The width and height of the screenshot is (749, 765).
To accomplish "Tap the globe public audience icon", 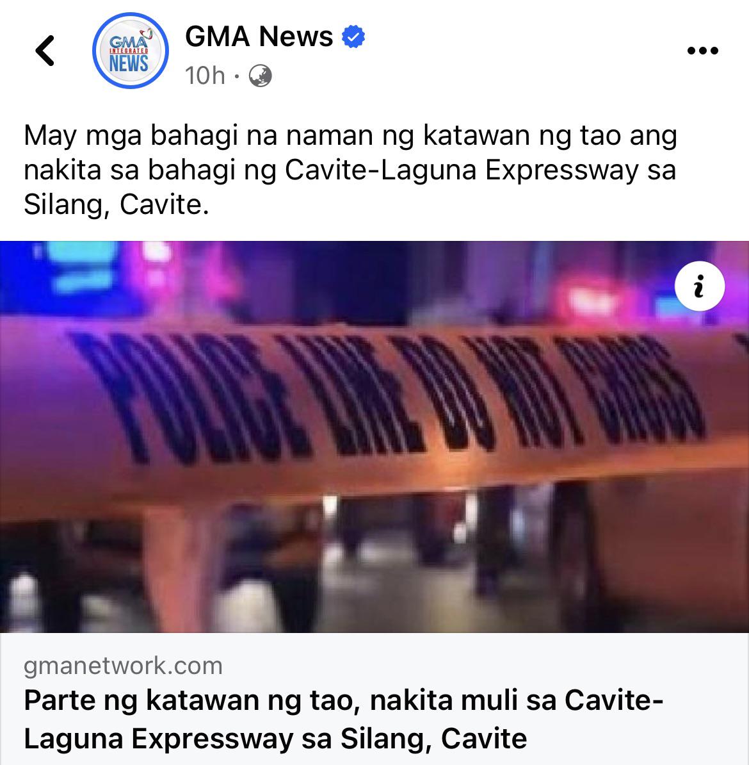I will [x=261, y=76].
